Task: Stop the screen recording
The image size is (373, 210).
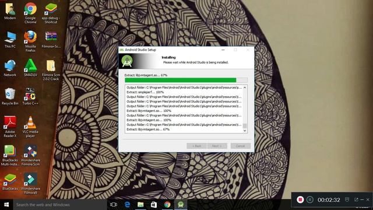Action: [300, 199]
